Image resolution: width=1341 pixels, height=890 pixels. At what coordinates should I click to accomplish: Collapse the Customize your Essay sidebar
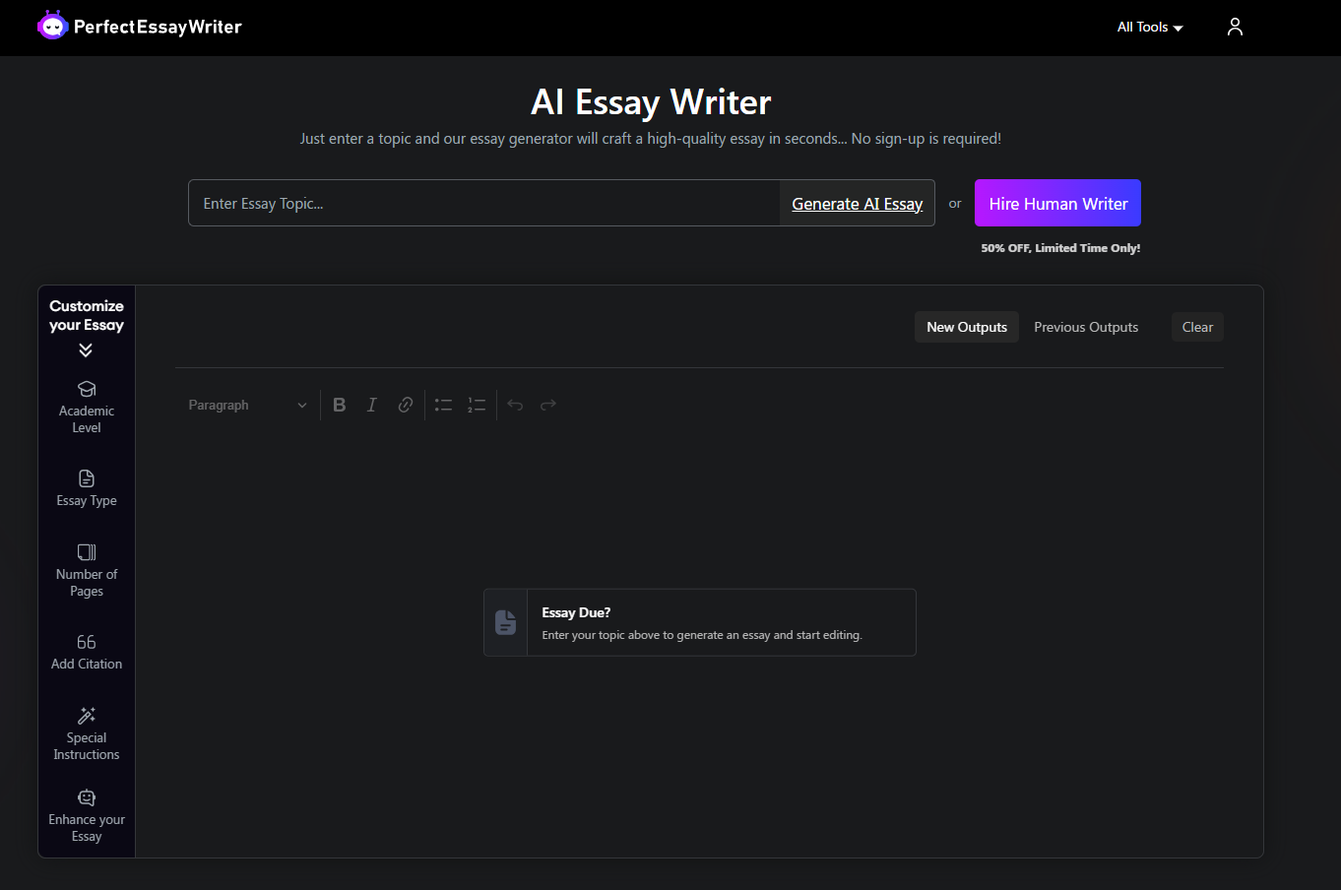tap(86, 350)
